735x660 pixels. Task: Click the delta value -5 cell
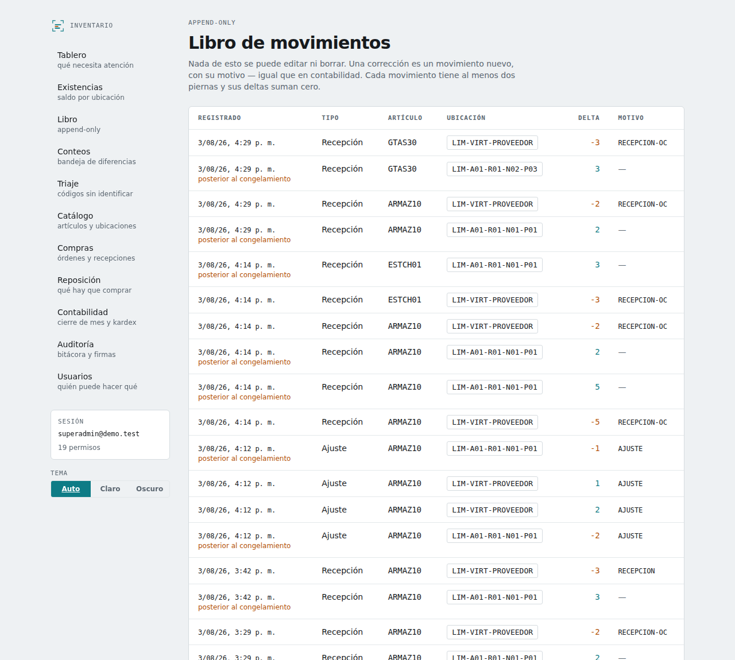click(x=595, y=422)
